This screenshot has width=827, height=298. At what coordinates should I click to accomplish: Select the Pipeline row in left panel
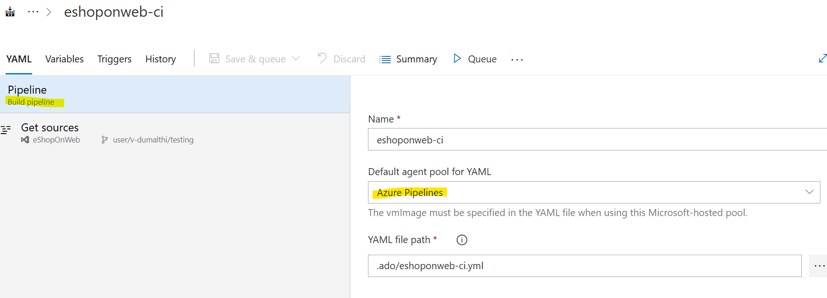[x=175, y=94]
